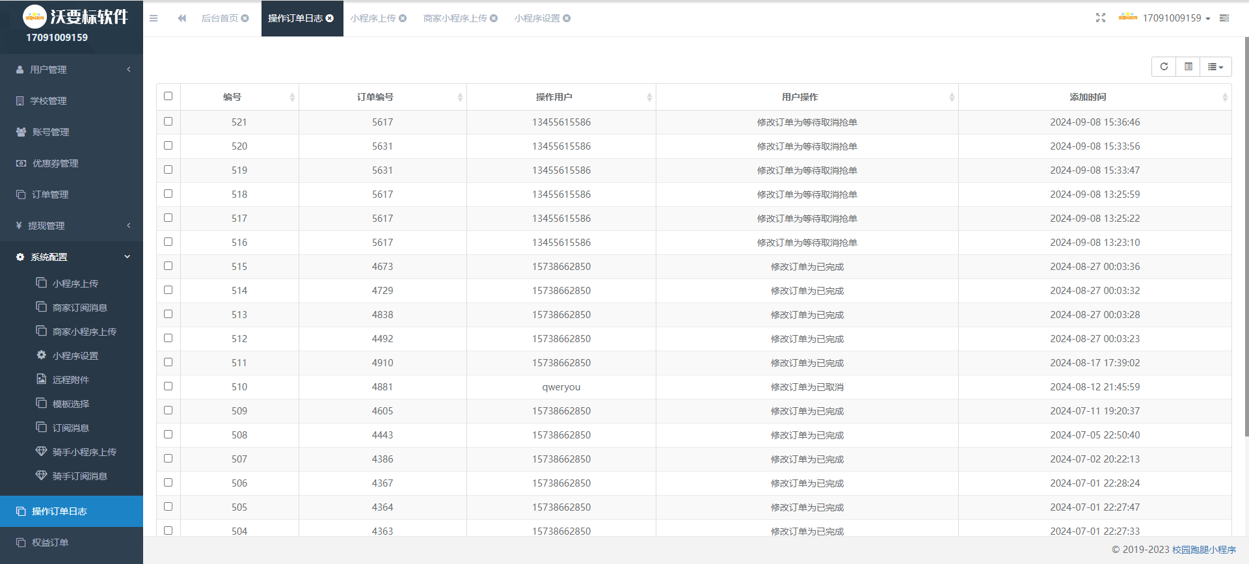Open 小程序设置 gear item in sidebar
The image size is (1249, 564).
[72, 356]
